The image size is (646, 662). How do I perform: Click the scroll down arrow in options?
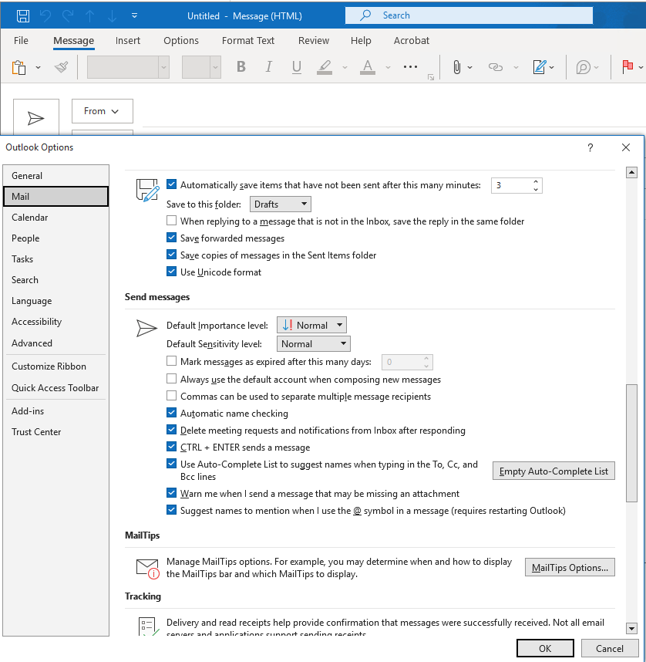point(631,628)
